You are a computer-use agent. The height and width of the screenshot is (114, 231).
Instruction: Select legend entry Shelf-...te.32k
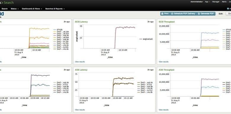point(61,43)
